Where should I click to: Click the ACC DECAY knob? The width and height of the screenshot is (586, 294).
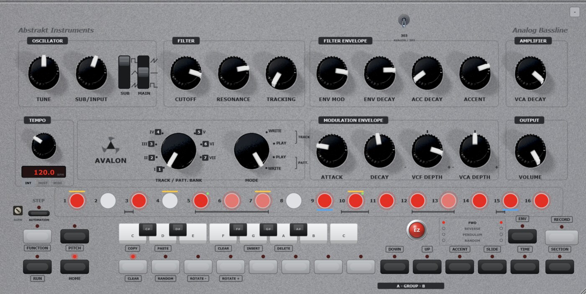pos(427,73)
